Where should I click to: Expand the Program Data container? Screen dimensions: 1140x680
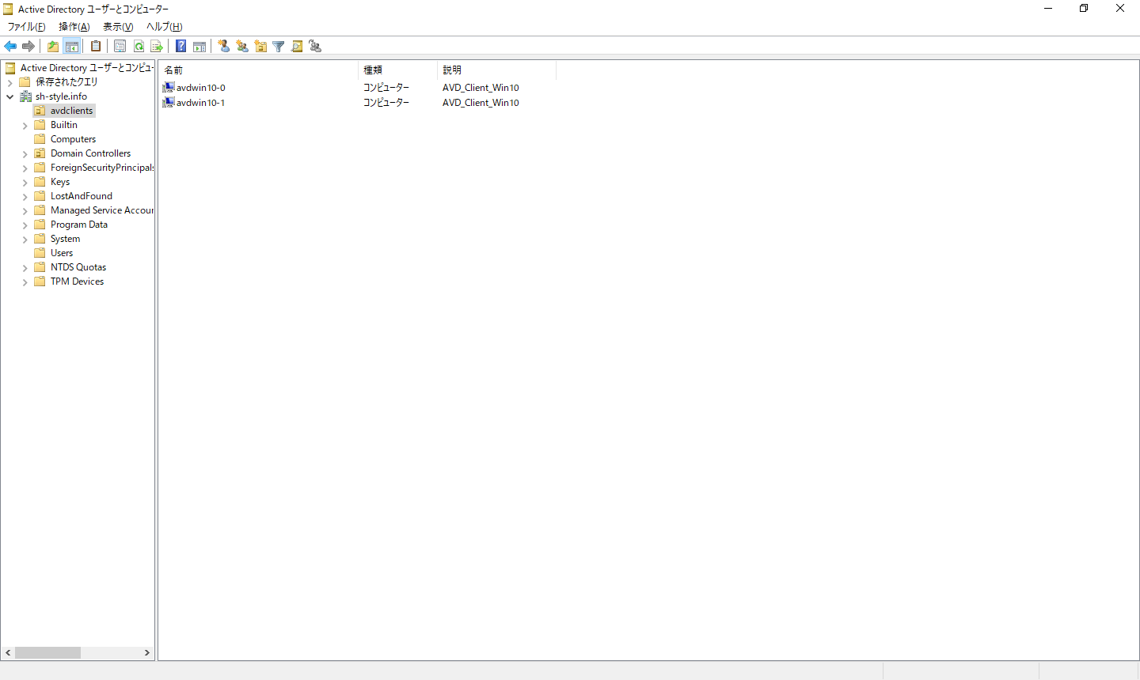point(25,225)
